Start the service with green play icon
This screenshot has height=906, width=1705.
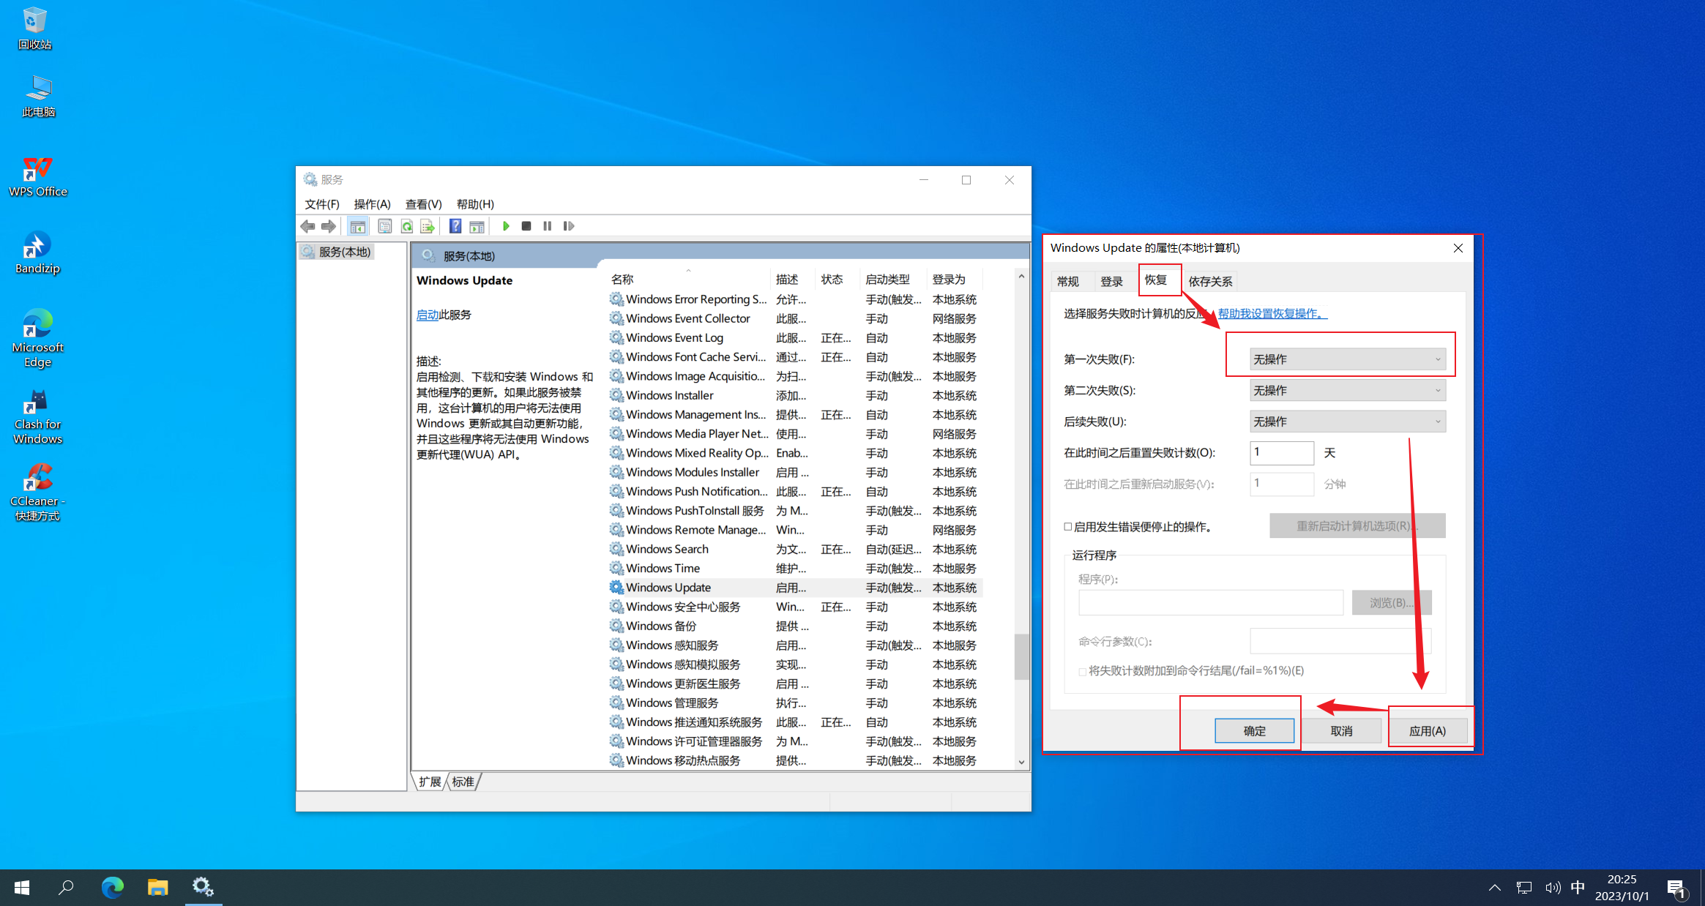pyautogui.click(x=505, y=226)
